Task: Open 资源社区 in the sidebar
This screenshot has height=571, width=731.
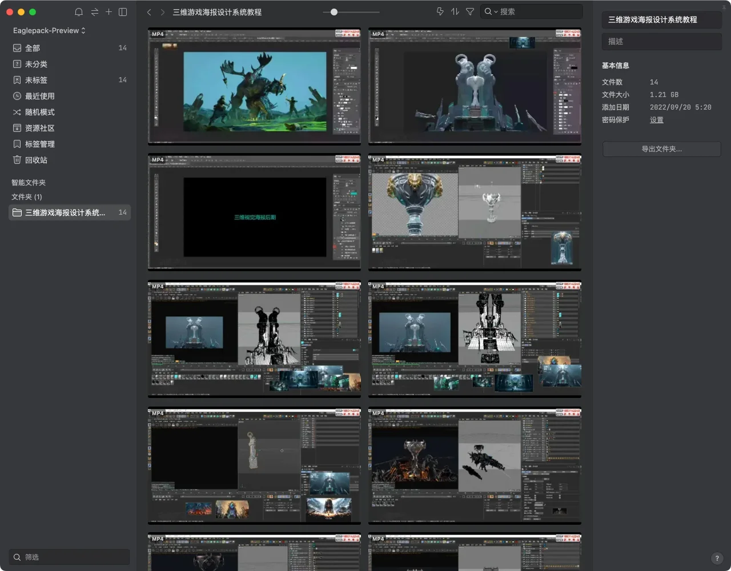Action: click(70, 128)
